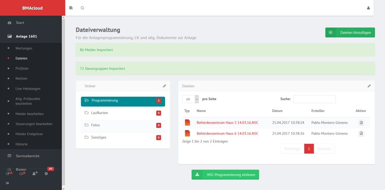Screen dimensions: 385x190
Task: Click Dateien hinzufügen button
Action: [350, 32]
